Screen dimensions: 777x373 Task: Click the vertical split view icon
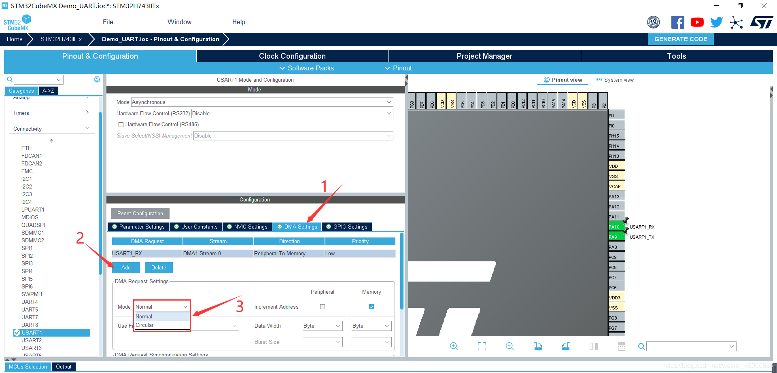pyautogui.click(x=594, y=346)
